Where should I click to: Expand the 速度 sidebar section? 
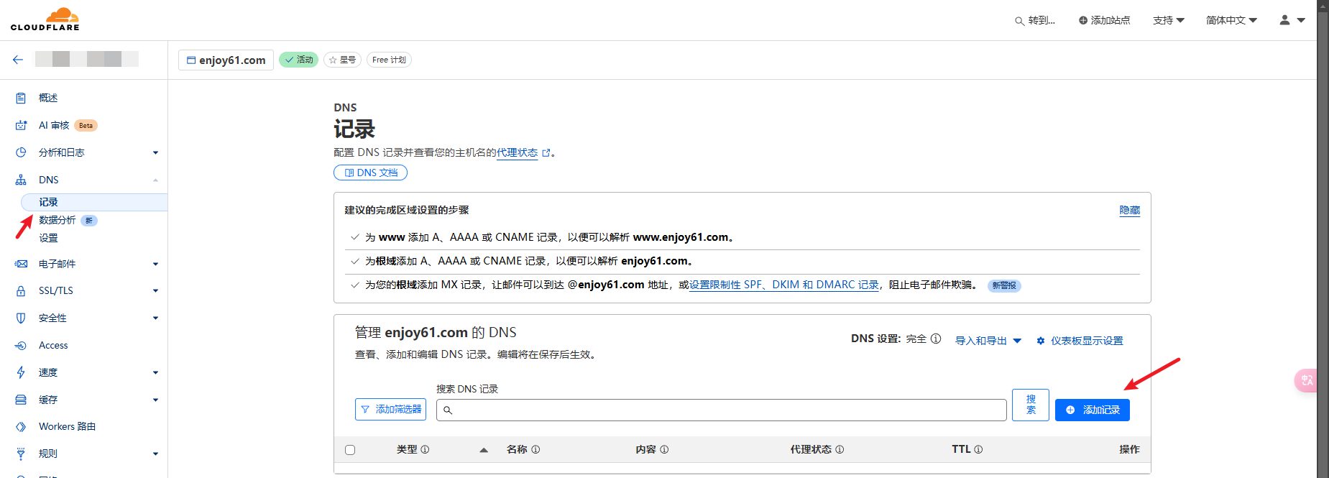pyautogui.click(x=155, y=372)
